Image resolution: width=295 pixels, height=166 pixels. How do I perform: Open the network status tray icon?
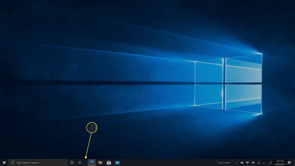click(259, 163)
